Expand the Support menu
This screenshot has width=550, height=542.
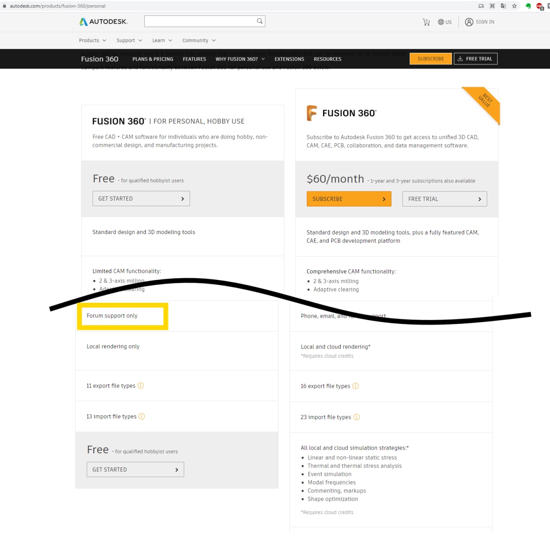(129, 40)
